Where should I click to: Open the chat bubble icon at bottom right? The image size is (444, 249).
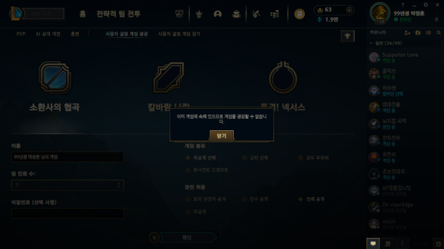(x=373, y=243)
